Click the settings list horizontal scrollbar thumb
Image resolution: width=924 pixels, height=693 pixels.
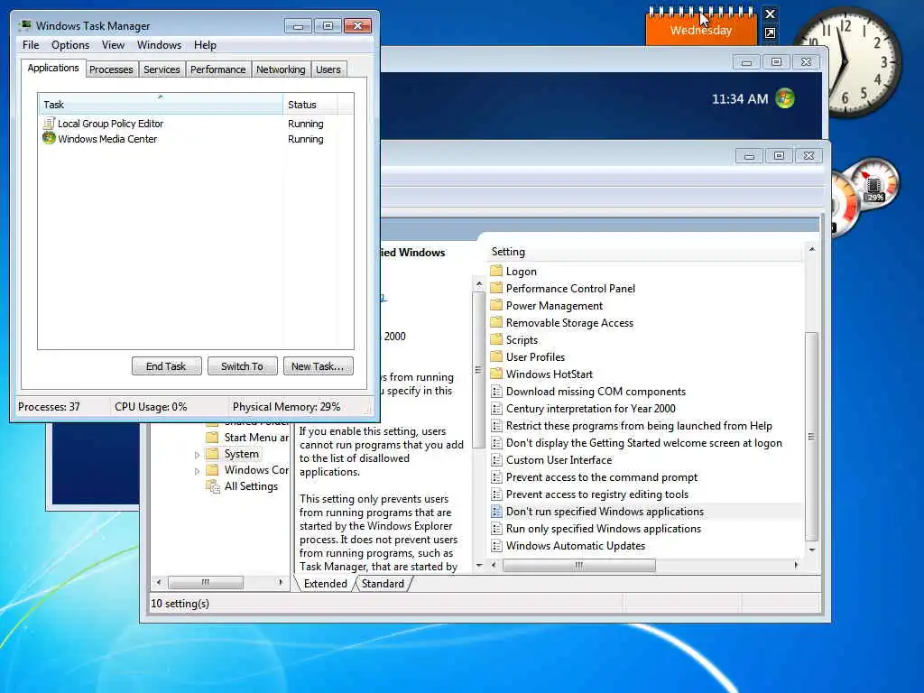(578, 565)
